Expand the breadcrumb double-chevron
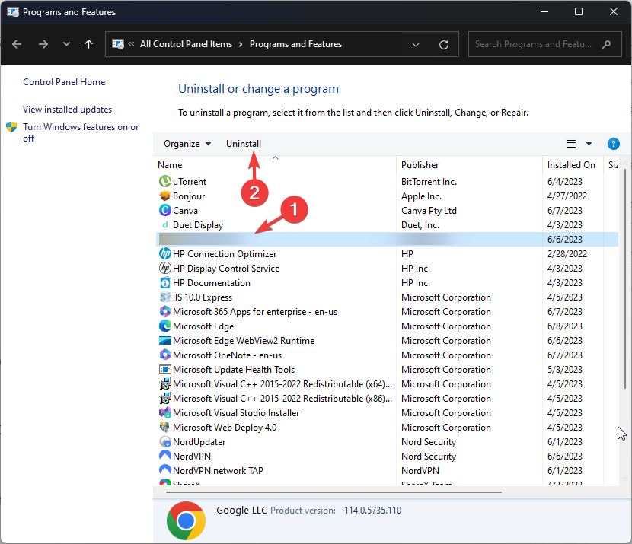This screenshot has width=632, height=544. 131,44
